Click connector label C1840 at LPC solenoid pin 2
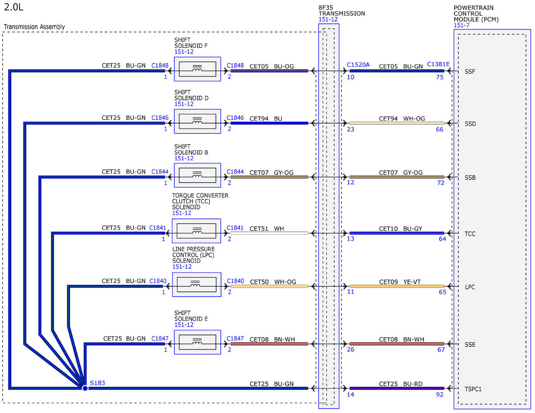 coord(235,281)
